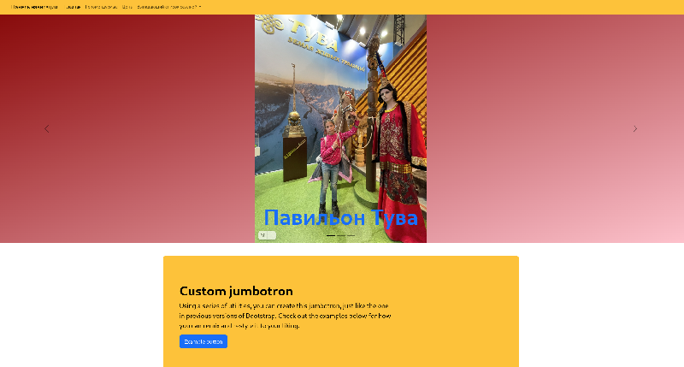Click right half of small white overlay button on photo
The width and height of the screenshot is (684, 367).
(272, 235)
